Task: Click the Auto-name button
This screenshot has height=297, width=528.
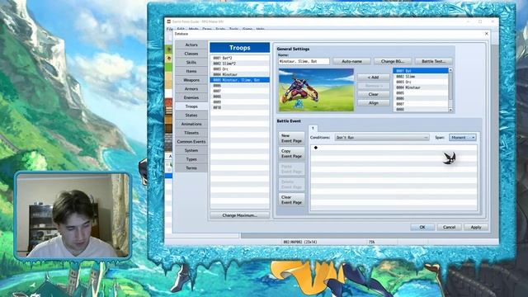Action: [351, 61]
